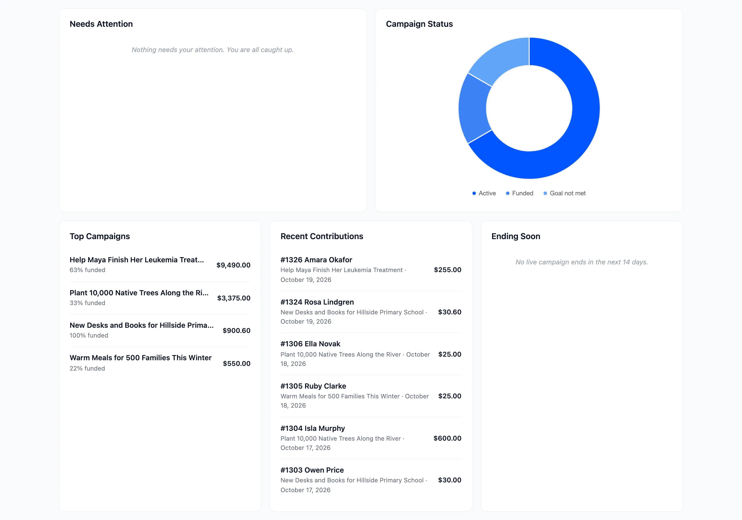
Task: Click Ella Novak's $25.00 amount
Action: [450, 354]
